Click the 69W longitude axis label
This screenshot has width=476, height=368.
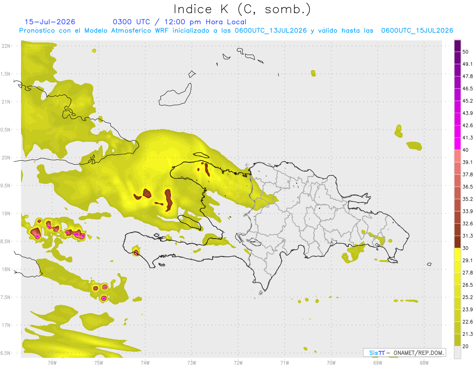pyautogui.click(x=378, y=362)
